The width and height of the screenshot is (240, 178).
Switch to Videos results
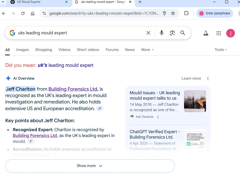[x=64, y=50]
